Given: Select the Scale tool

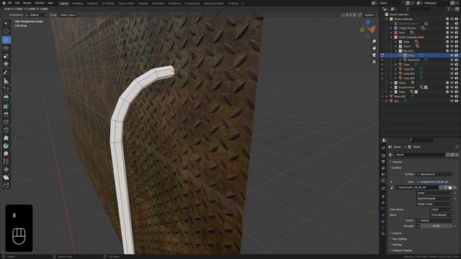Looking at the screenshot, I should tap(6, 56).
